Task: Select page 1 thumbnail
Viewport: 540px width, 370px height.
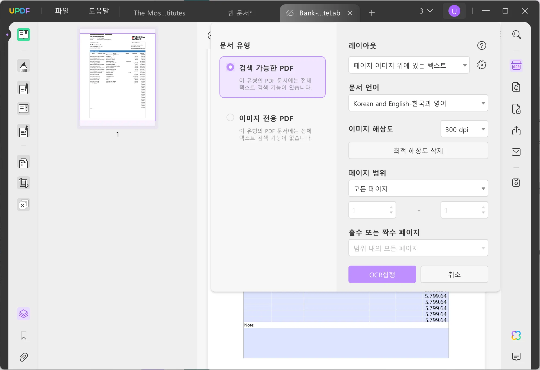Action: coord(118,77)
